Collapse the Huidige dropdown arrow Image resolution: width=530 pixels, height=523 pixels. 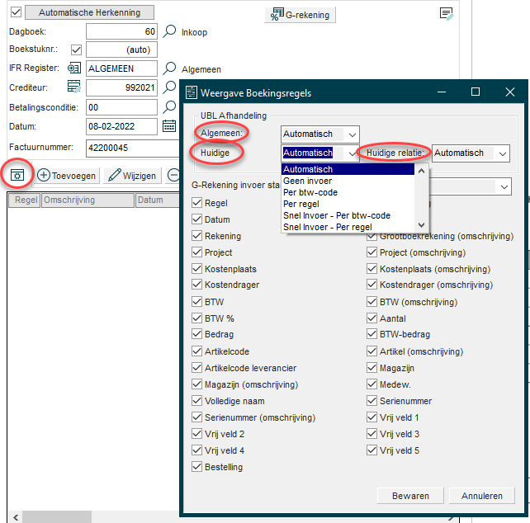(x=353, y=153)
